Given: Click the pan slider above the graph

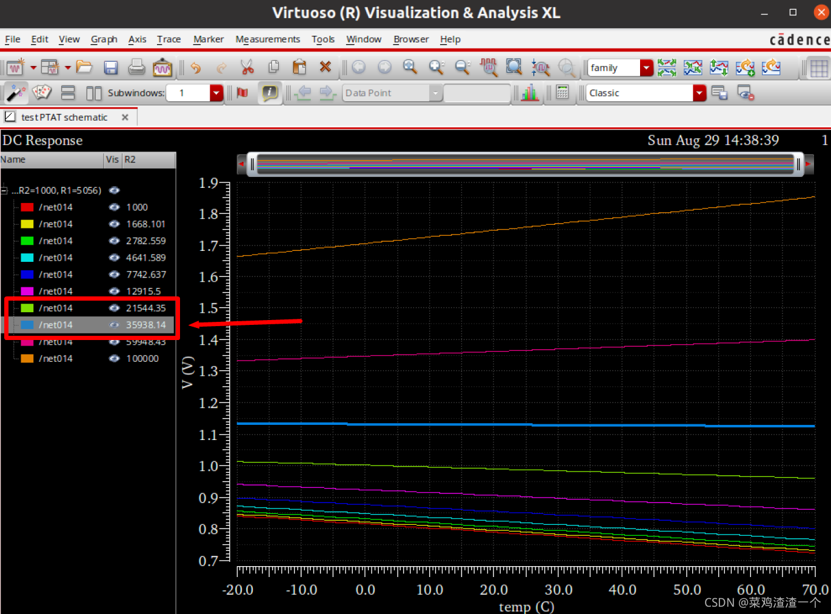Looking at the screenshot, I should click(525, 164).
